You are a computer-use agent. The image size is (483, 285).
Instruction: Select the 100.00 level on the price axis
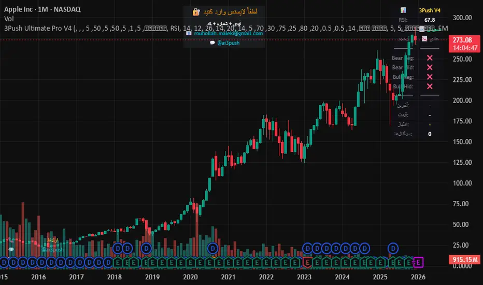click(x=461, y=183)
